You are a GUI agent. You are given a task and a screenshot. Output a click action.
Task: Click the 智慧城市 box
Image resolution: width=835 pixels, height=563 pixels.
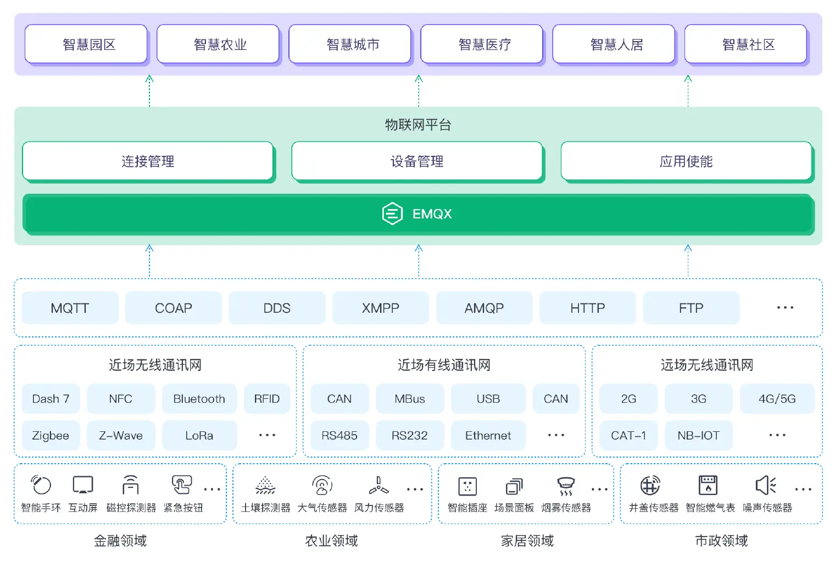(350, 44)
